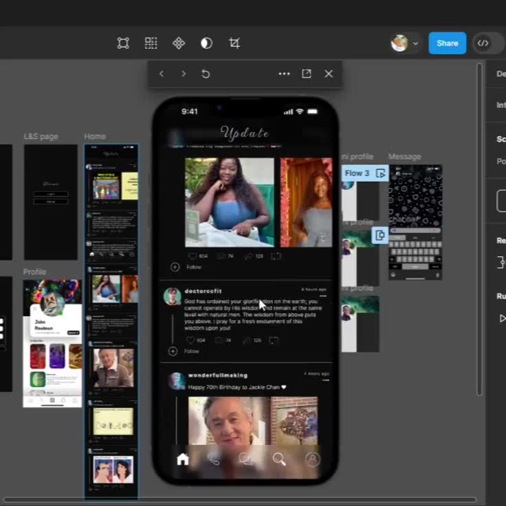
Task: Click the canvas vertical scrollbar
Action: [x=480, y=229]
